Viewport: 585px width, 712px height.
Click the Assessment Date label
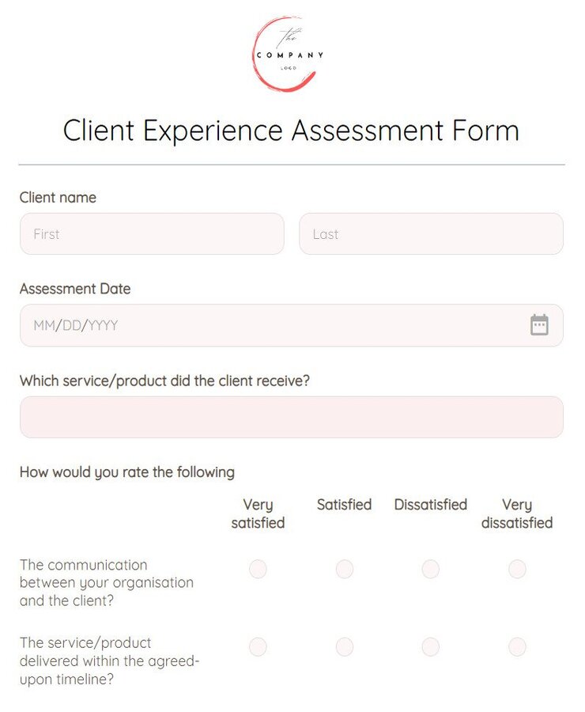(75, 289)
